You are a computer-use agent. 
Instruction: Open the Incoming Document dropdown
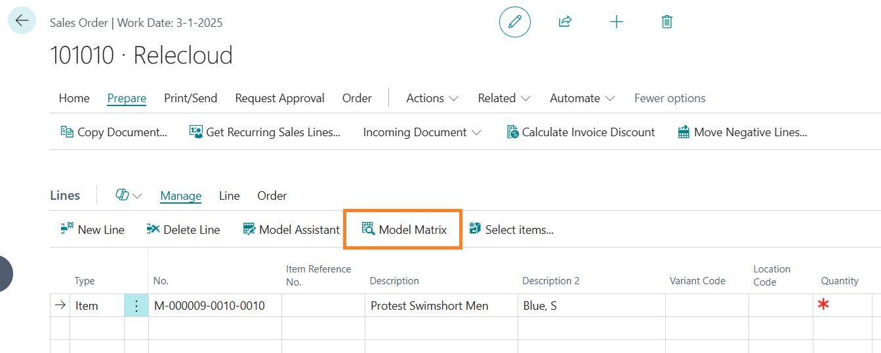click(x=422, y=132)
